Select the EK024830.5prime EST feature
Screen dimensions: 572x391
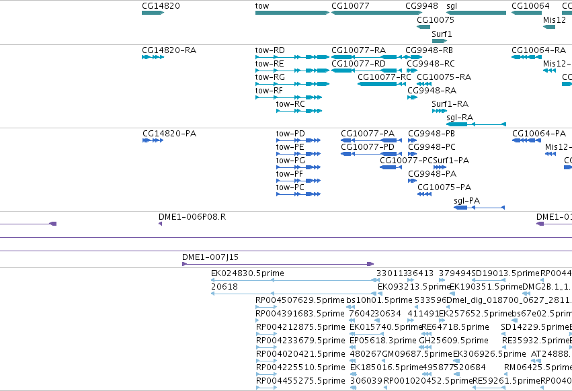(x=296, y=280)
